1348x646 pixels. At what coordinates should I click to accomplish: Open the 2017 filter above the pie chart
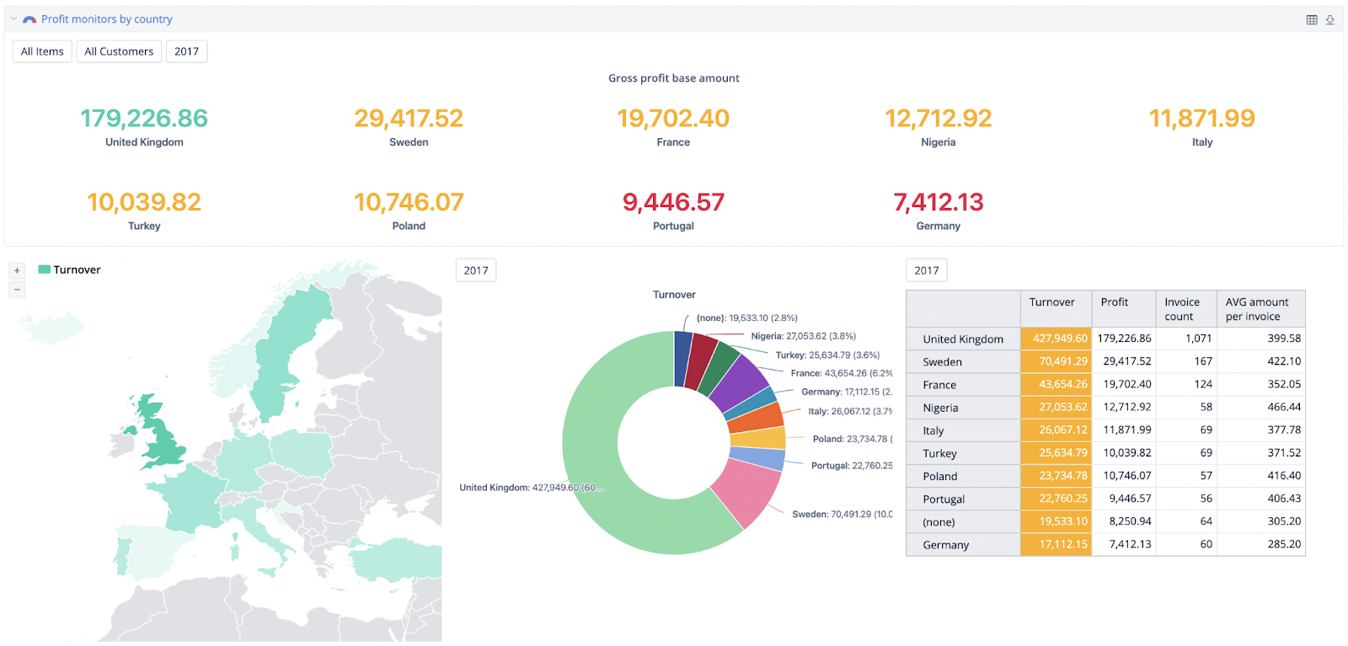[x=476, y=270]
